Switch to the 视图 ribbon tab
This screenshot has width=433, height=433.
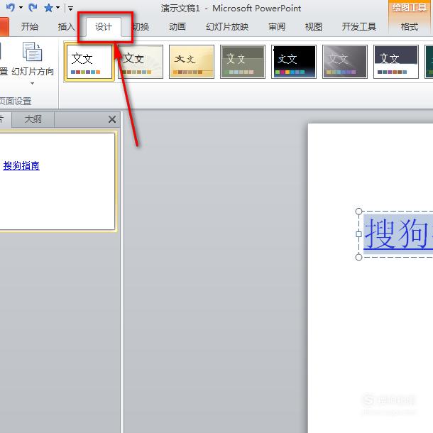tap(314, 27)
